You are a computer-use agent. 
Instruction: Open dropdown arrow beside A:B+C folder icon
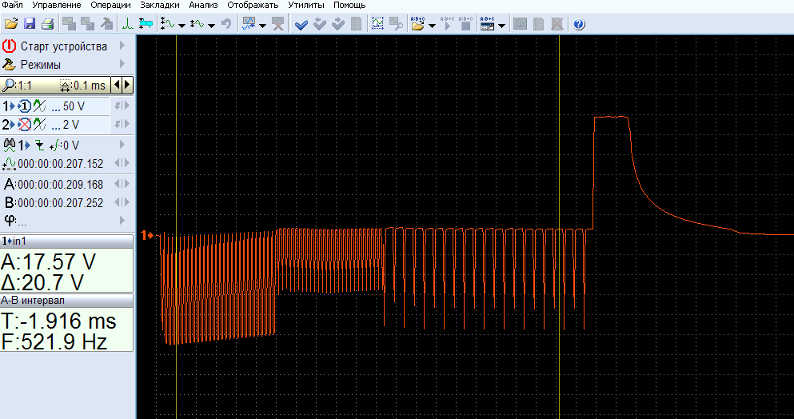tap(432, 25)
